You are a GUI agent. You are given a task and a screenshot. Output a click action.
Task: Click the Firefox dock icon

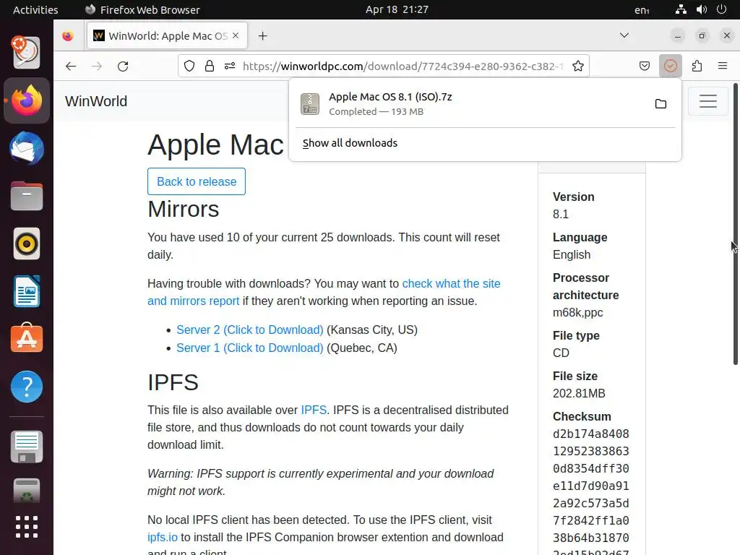(27, 100)
